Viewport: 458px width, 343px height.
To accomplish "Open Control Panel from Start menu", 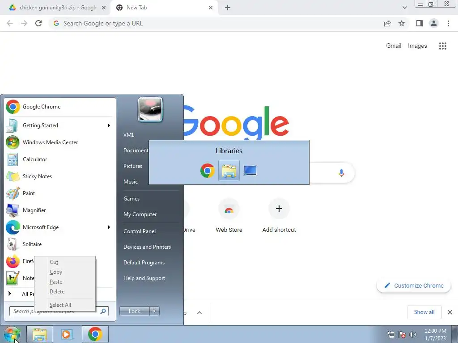I will pyautogui.click(x=140, y=231).
